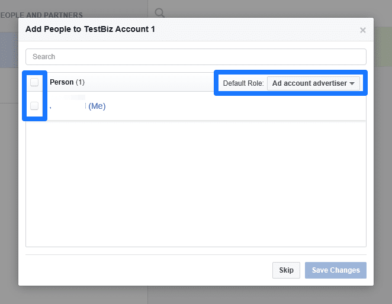Click empty area of the people list
This screenshot has width=392, height=304.
coord(195,183)
